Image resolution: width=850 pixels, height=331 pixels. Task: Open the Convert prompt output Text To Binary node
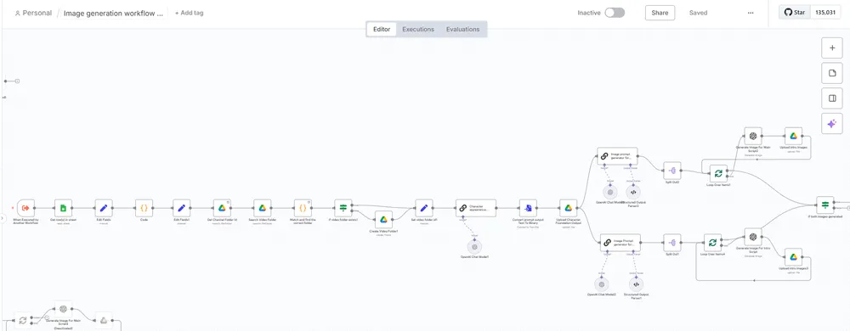[x=528, y=208]
